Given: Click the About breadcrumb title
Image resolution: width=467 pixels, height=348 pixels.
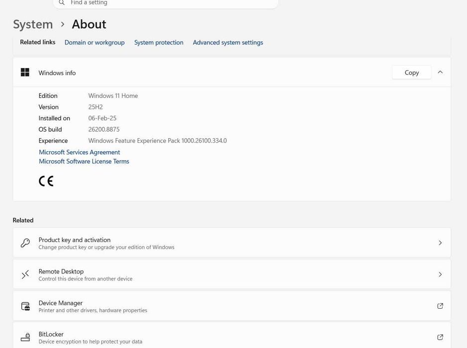Looking at the screenshot, I should pyautogui.click(x=89, y=24).
